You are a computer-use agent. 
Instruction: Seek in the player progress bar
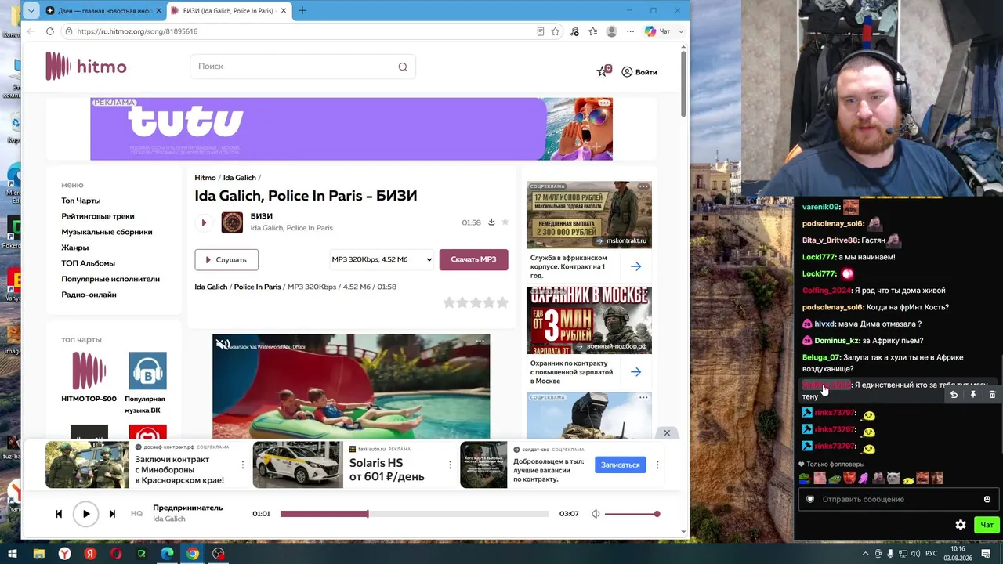click(x=415, y=514)
